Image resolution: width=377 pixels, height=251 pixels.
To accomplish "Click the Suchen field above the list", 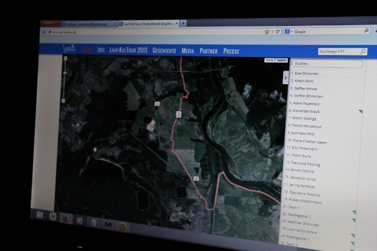I will pyautogui.click(x=327, y=64).
